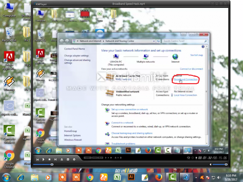The height and width of the screenshot is (182, 243).
Task: Click the KMPlayer seek bar handle
Action: (52, 164)
